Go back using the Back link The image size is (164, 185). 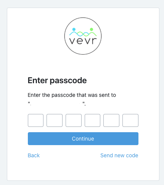pyautogui.click(x=34, y=155)
